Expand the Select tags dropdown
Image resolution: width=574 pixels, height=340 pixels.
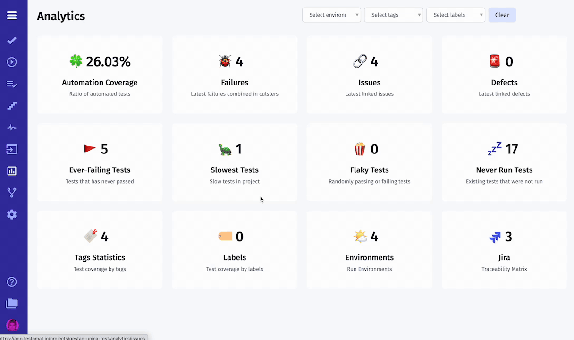(394, 15)
